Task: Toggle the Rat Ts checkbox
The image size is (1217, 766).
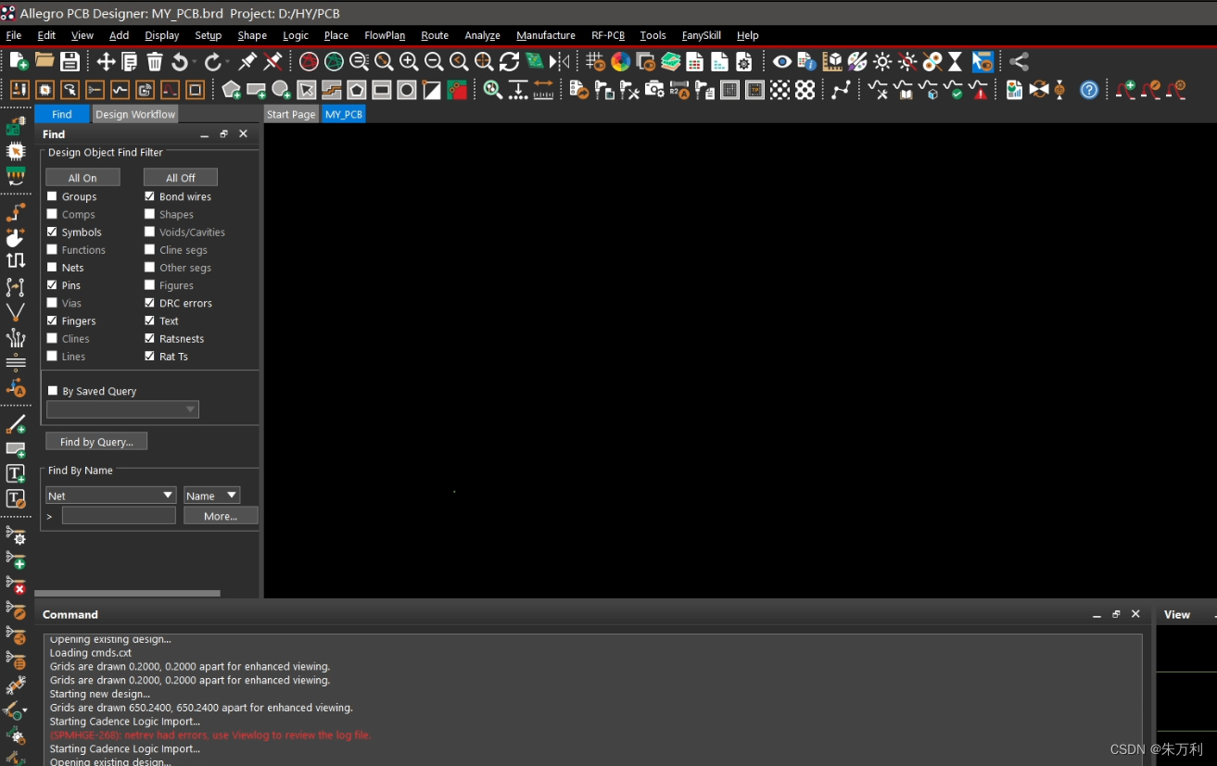Action: coord(150,356)
